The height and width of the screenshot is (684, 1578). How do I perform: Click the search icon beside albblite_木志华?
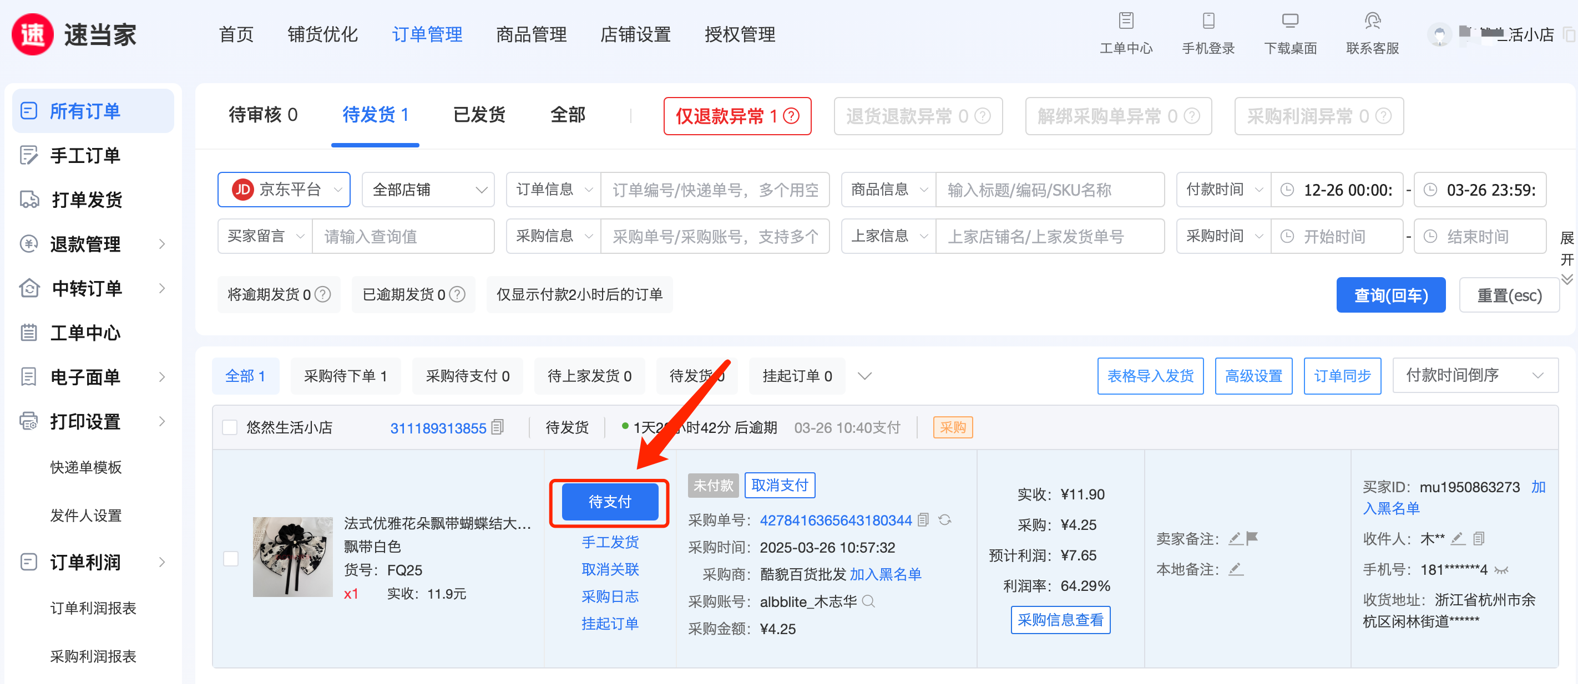tap(868, 601)
